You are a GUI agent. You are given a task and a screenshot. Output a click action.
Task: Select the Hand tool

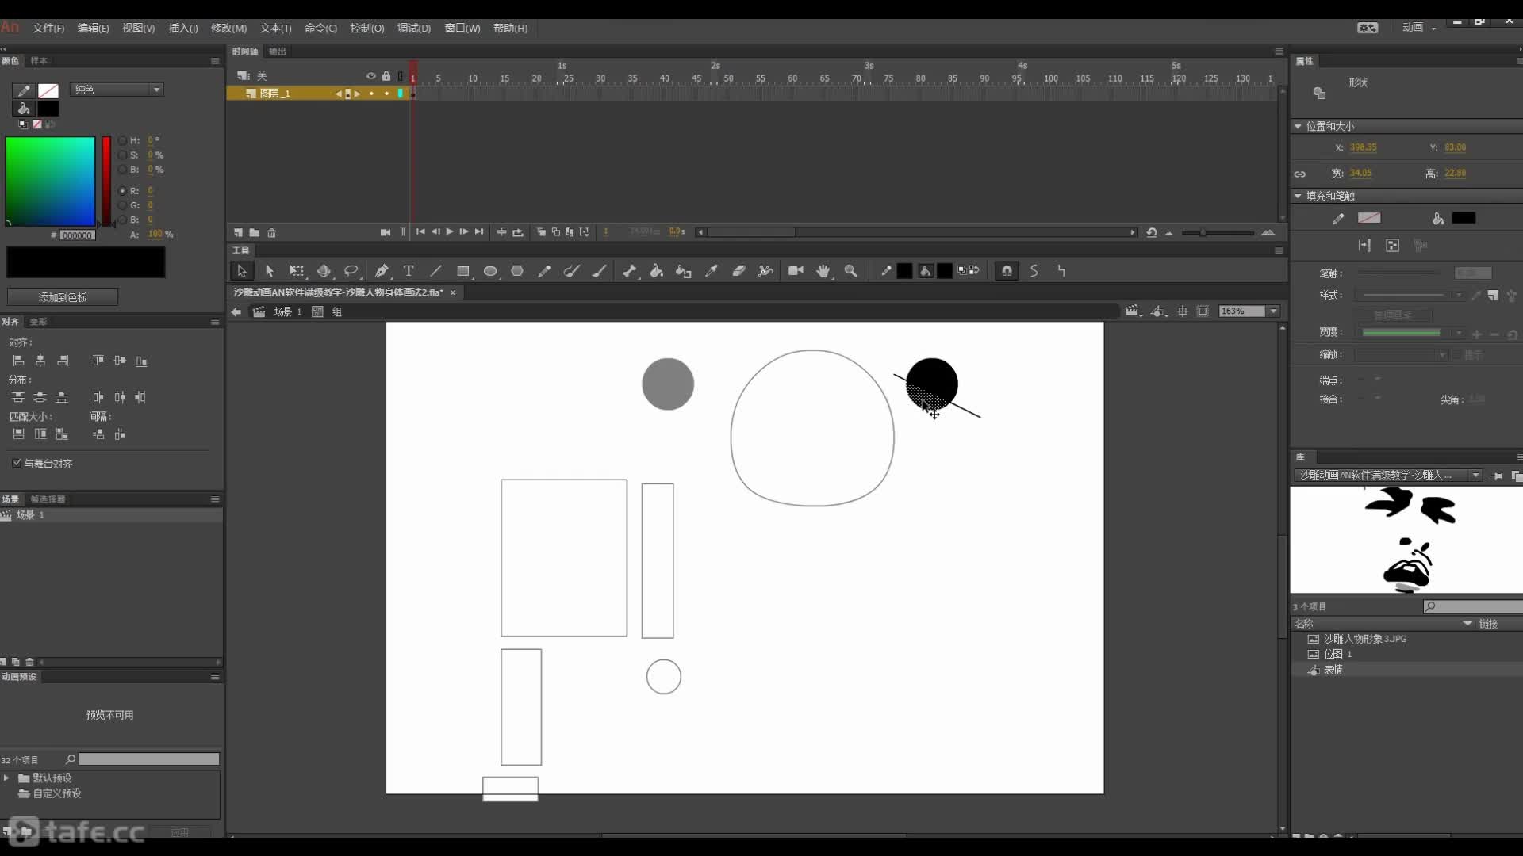[x=823, y=271]
